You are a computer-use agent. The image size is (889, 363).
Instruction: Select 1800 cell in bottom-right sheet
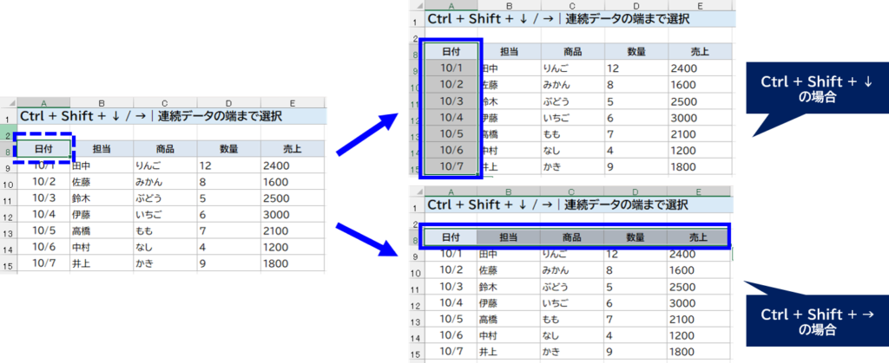699,353
